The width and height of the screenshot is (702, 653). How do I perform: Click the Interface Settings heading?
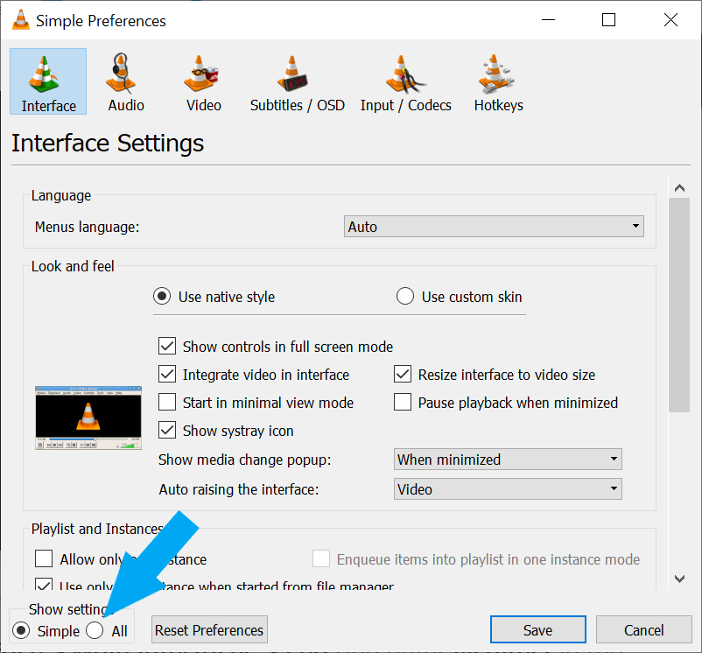[x=108, y=144]
